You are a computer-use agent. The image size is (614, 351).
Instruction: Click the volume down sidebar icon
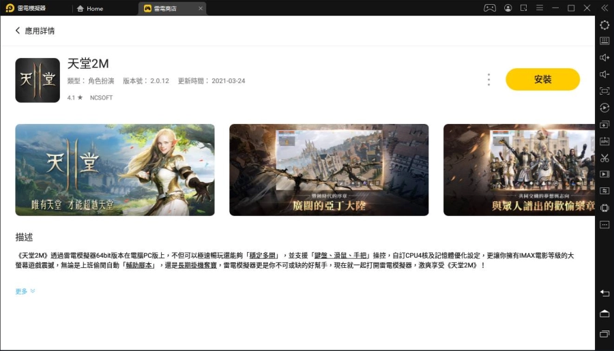click(x=604, y=74)
